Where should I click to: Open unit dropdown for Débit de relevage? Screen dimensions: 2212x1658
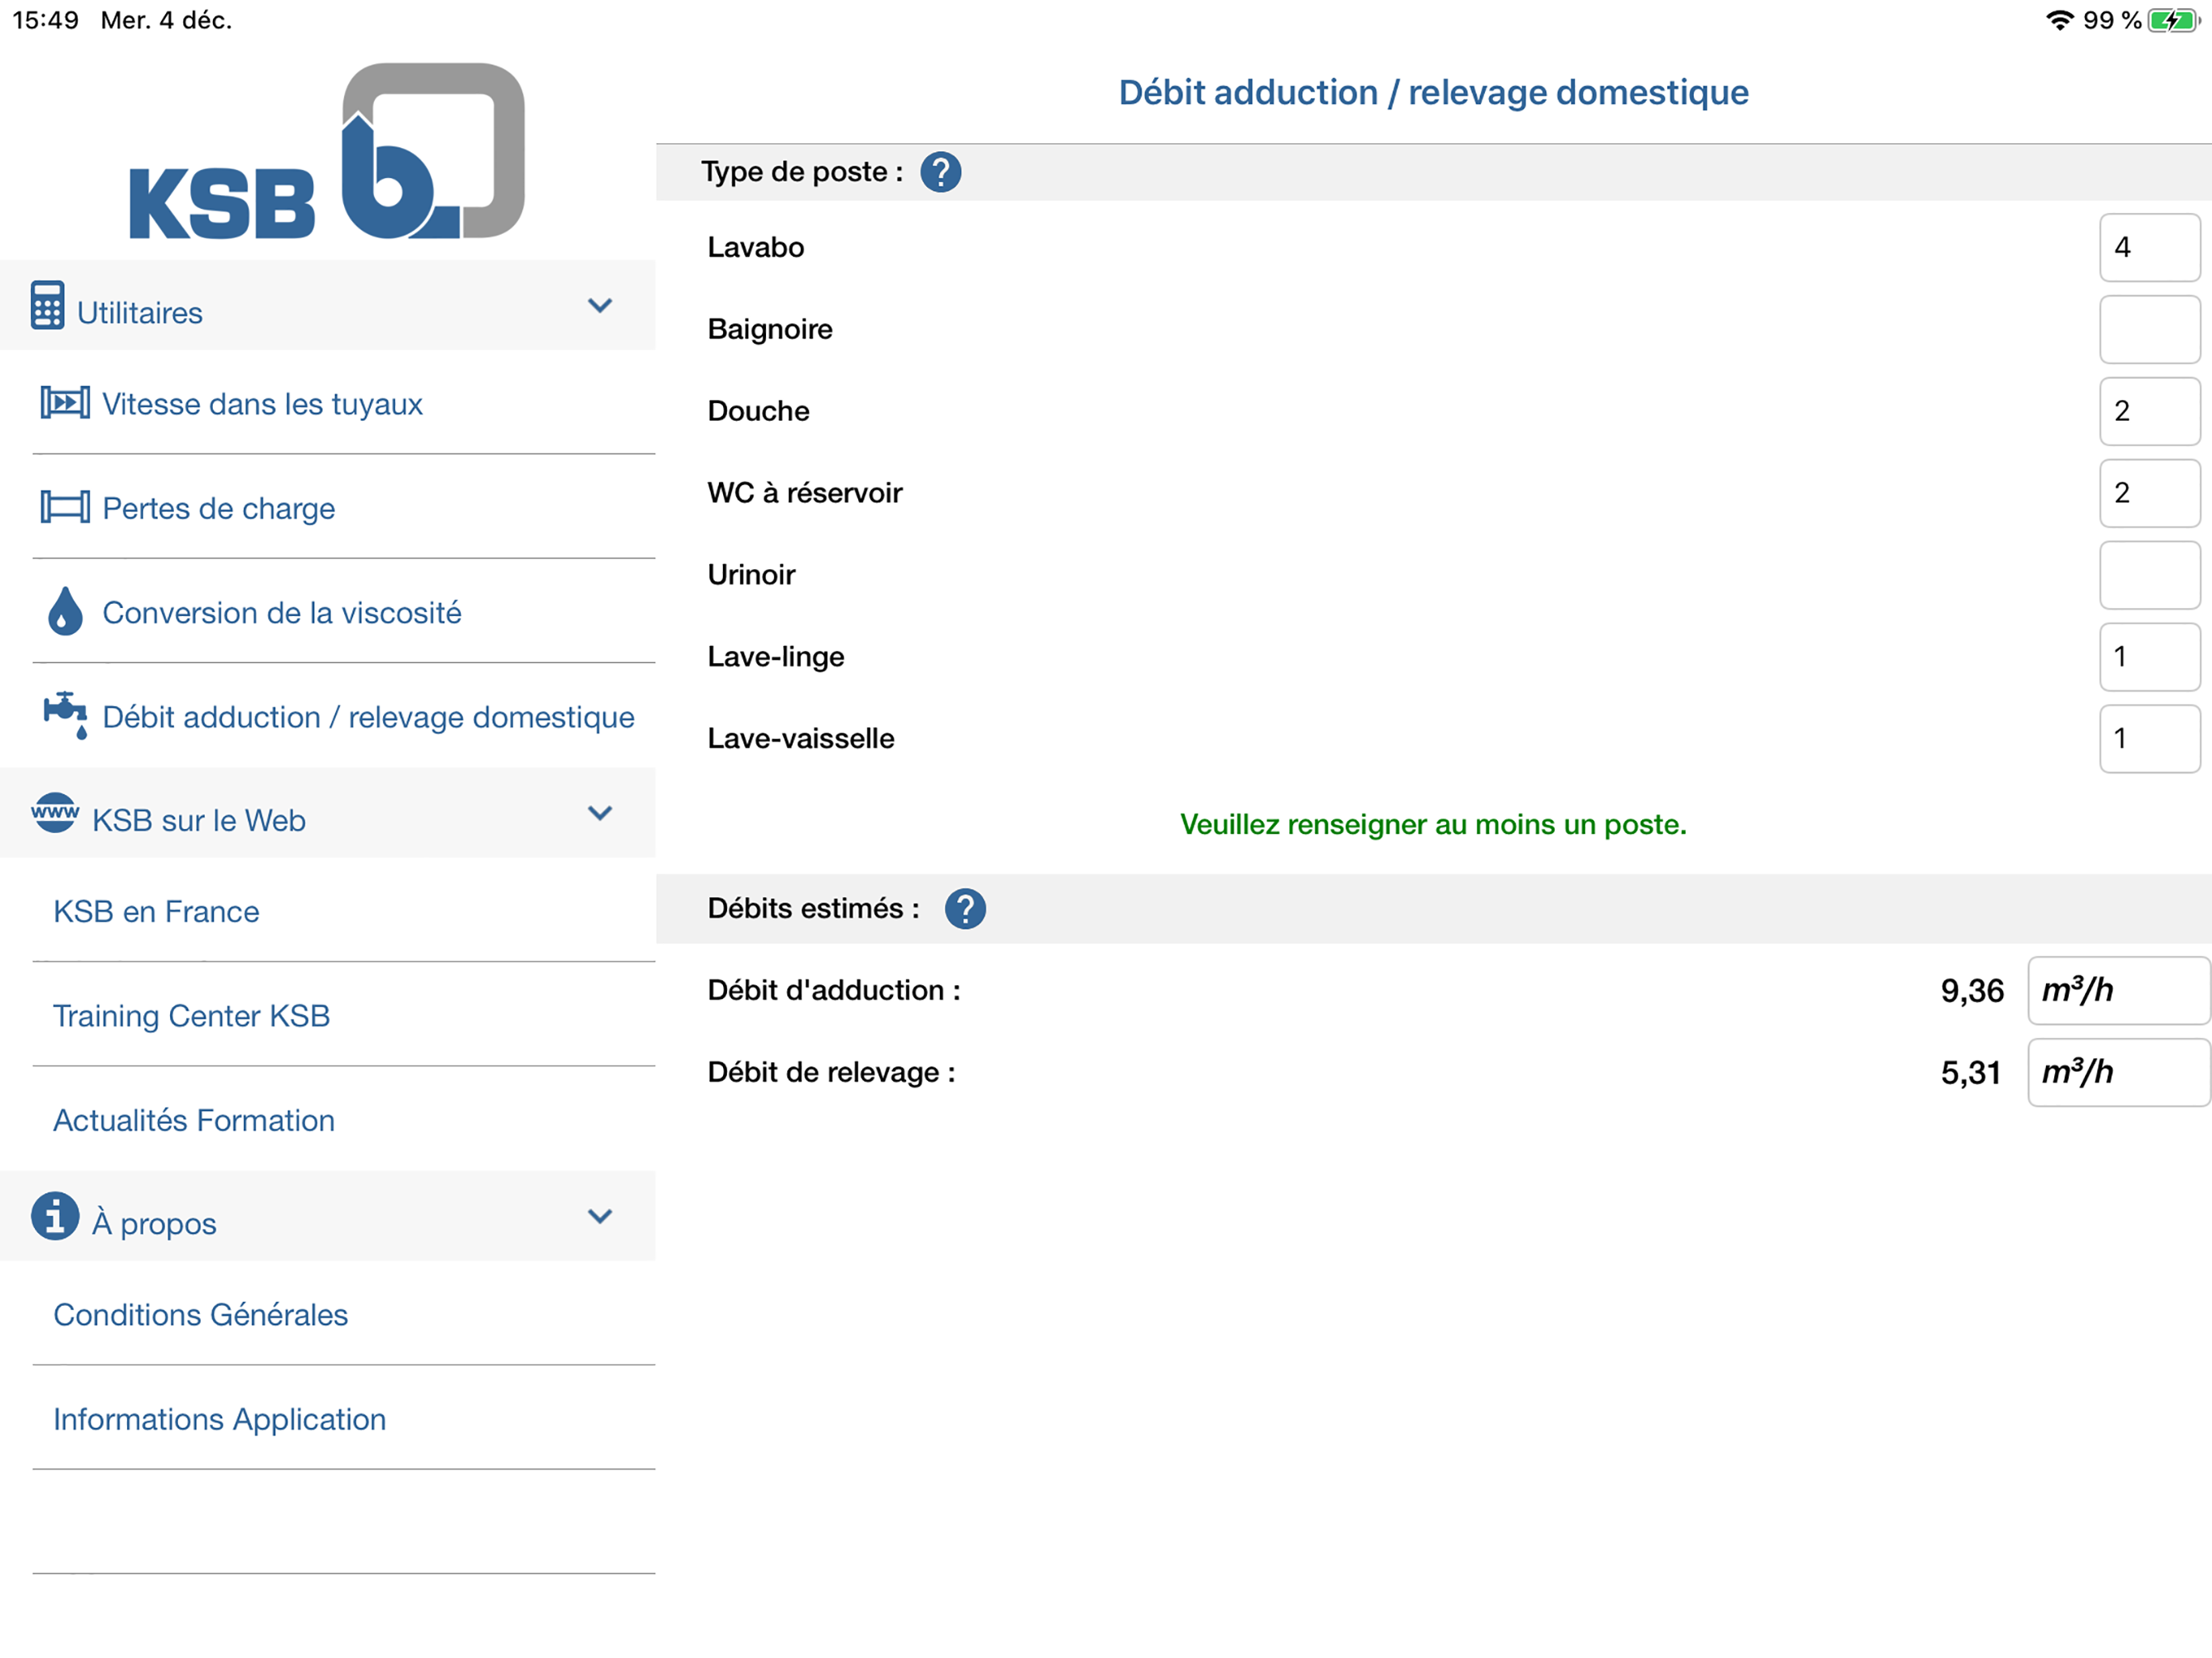pos(2119,1073)
